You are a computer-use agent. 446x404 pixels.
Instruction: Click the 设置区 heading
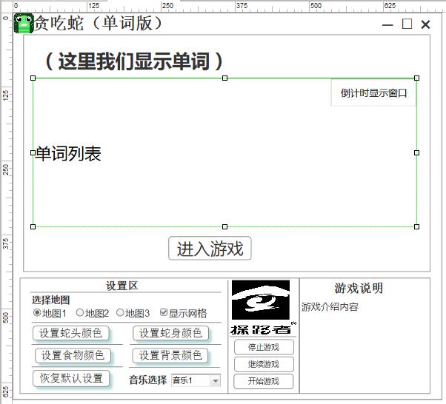tap(122, 286)
